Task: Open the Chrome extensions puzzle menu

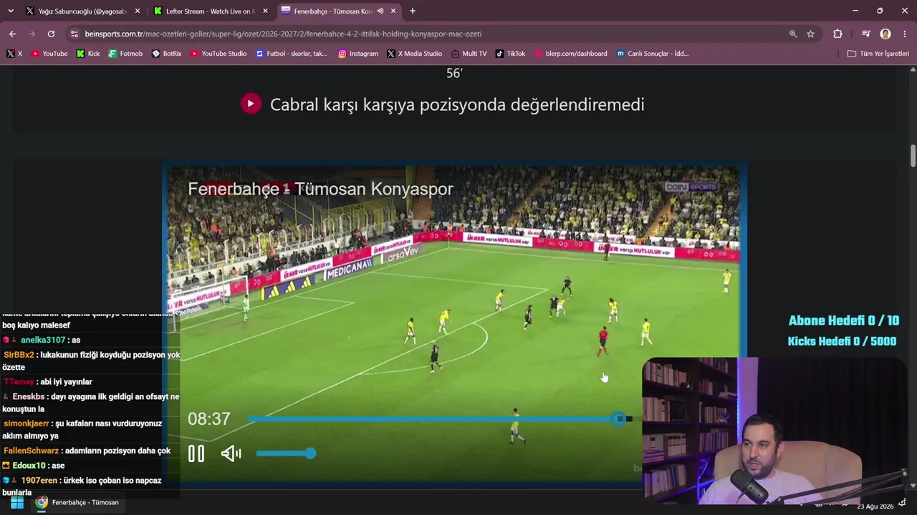Action: [837, 34]
